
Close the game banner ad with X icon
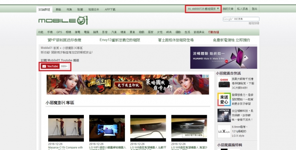[x=207, y=76]
